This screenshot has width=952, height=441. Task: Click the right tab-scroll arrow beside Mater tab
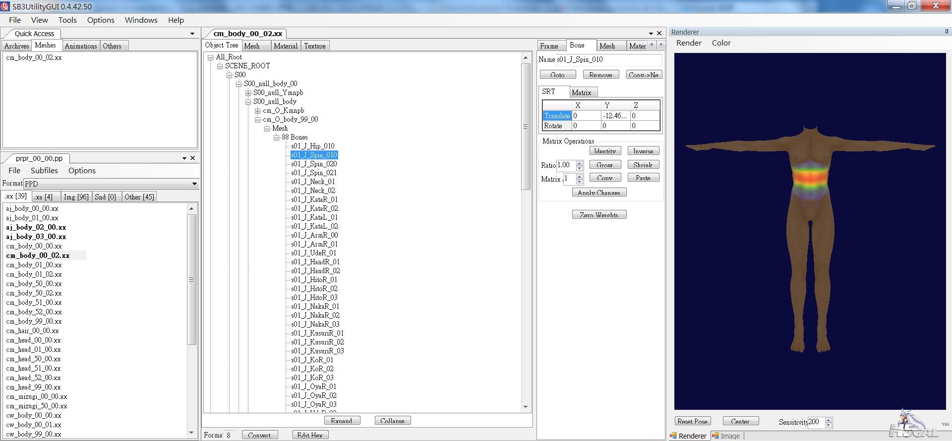(x=660, y=45)
